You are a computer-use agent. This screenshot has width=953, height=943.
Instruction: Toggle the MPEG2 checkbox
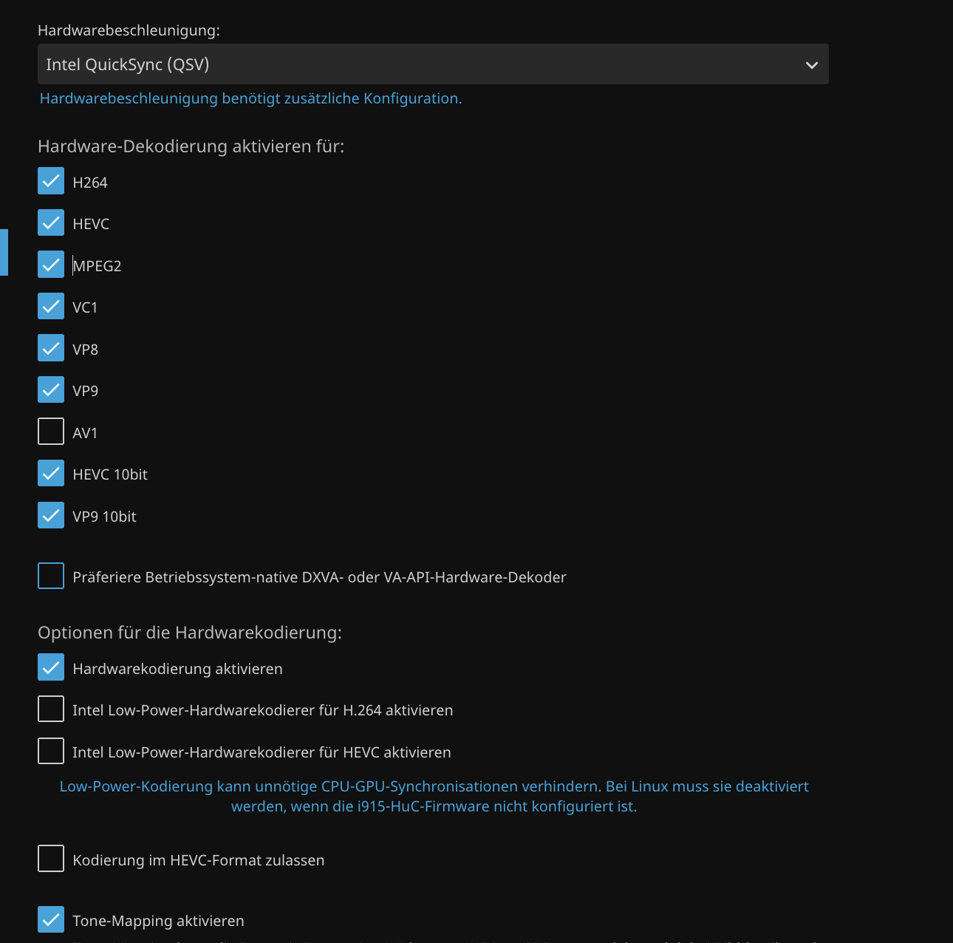point(51,265)
